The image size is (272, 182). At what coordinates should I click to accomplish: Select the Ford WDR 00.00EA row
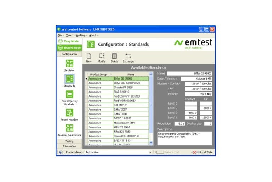click(x=118, y=101)
